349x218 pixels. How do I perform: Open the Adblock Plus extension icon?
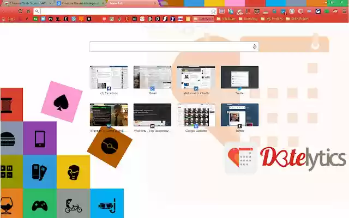(x=335, y=11)
